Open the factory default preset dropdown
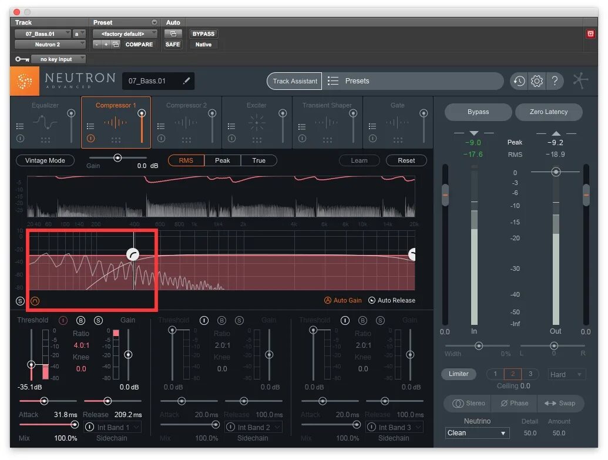608x460 pixels. [125, 33]
